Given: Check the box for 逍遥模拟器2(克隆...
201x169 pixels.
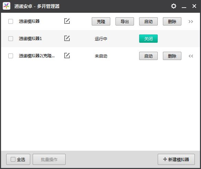Looking at the screenshot, I should (x=11, y=56).
